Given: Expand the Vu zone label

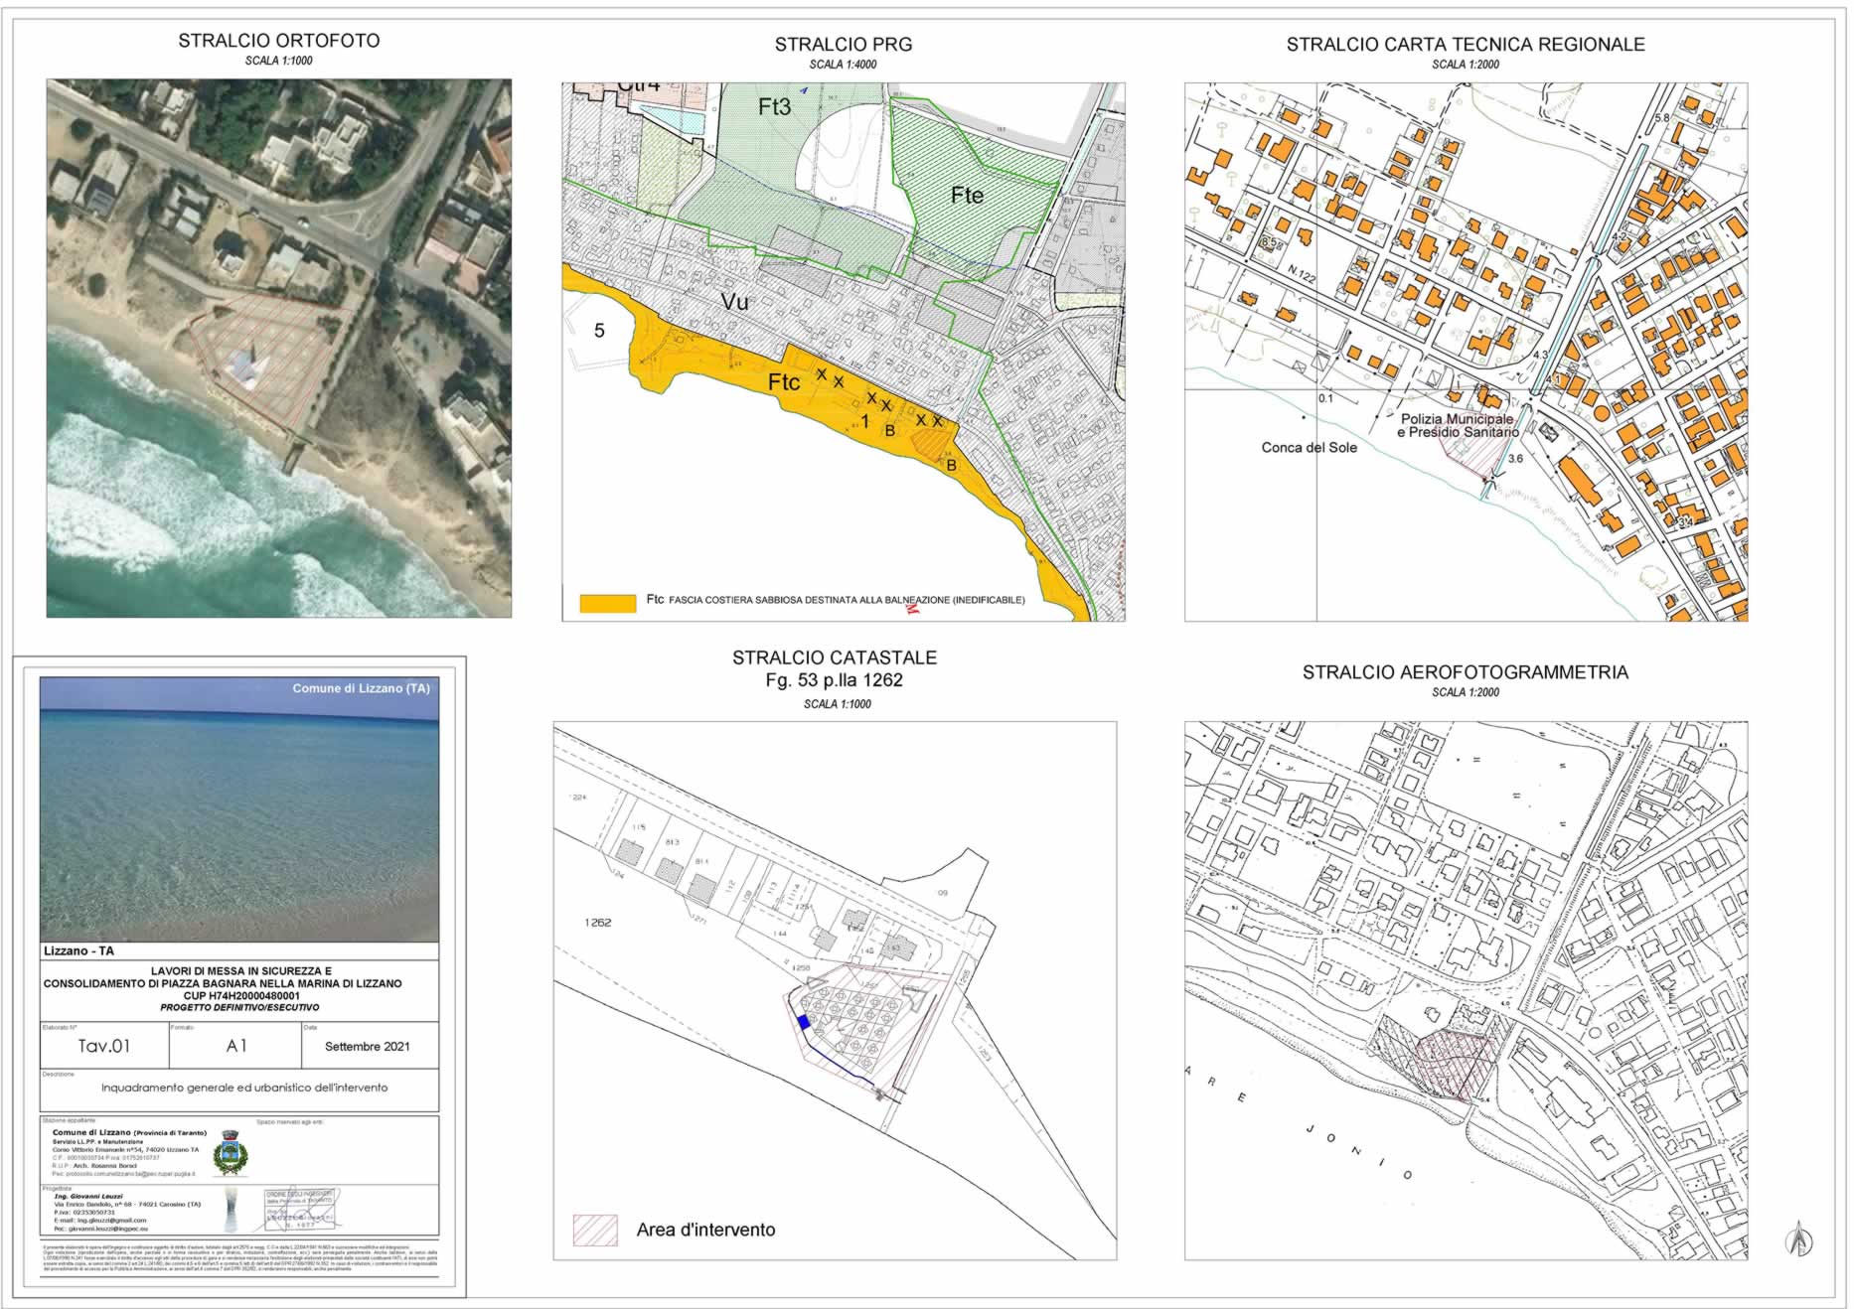Looking at the screenshot, I should point(736,304).
